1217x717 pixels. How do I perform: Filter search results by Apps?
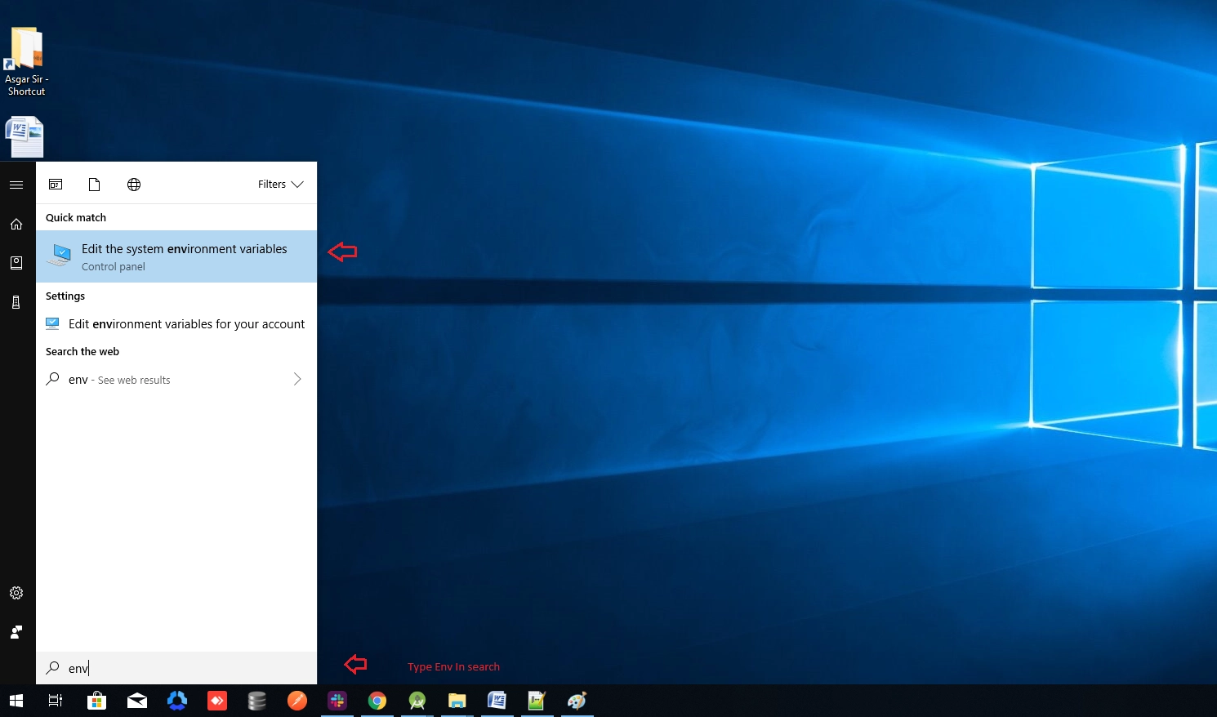56,185
